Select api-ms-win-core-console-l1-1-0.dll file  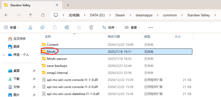117,80
